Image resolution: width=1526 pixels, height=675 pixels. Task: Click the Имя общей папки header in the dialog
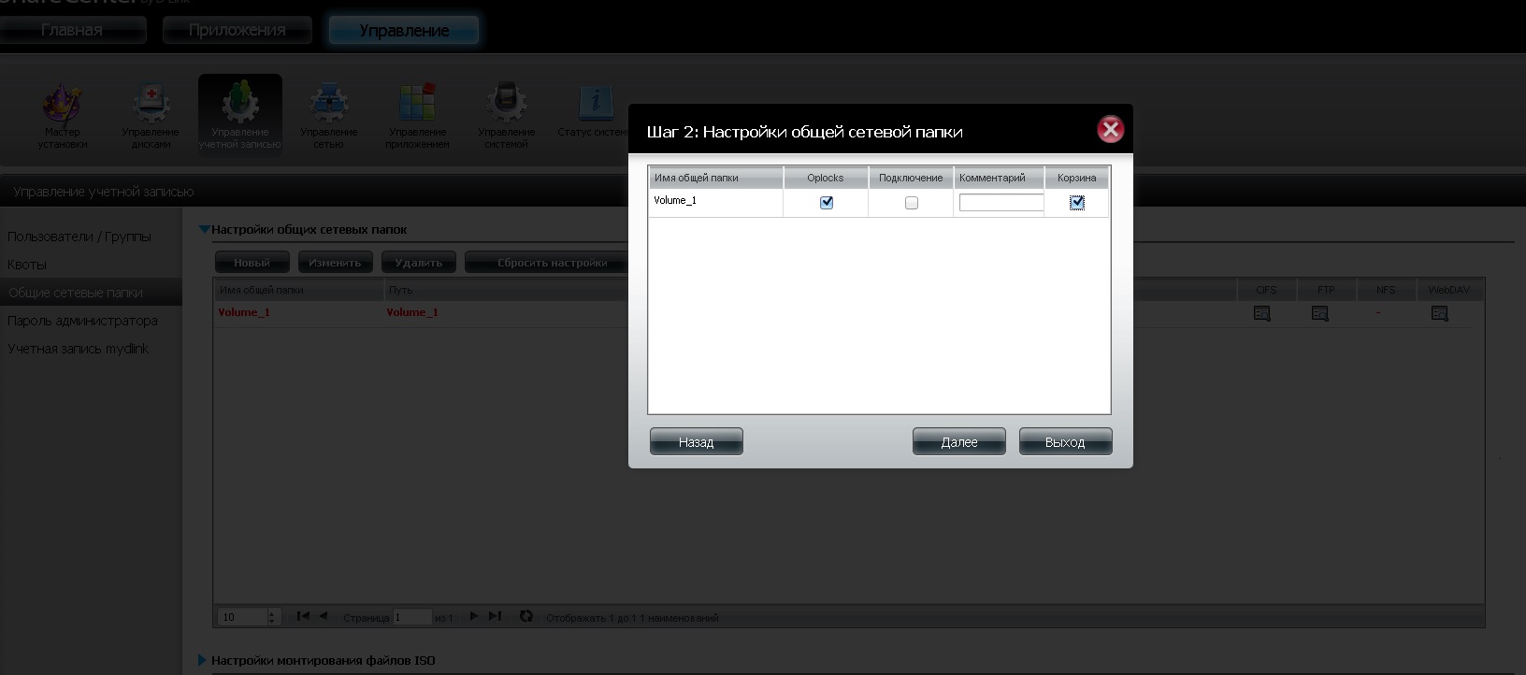click(x=716, y=178)
